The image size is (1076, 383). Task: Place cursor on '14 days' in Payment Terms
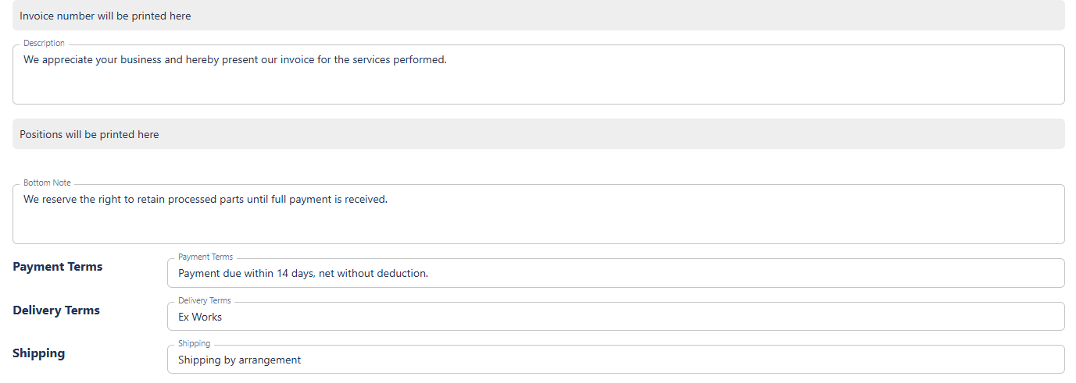click(294, 274)
